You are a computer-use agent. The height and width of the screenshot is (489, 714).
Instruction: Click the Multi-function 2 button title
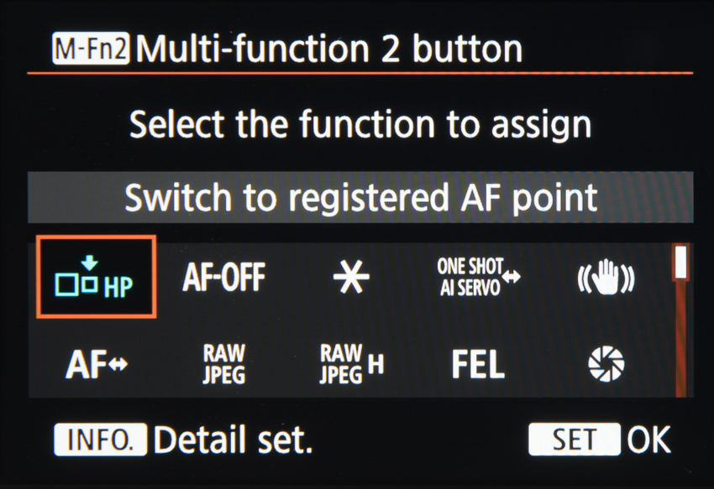click(x=329, y=49)
